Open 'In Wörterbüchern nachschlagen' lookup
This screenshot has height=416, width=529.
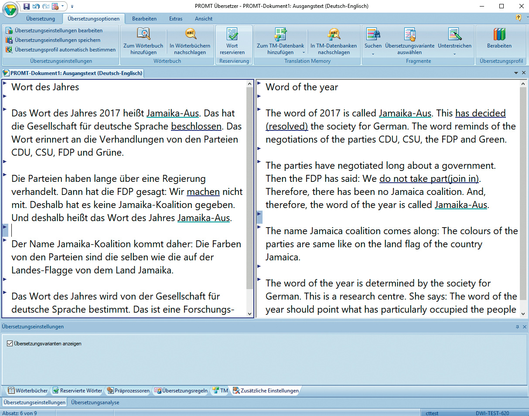click(x=190, y=34)
